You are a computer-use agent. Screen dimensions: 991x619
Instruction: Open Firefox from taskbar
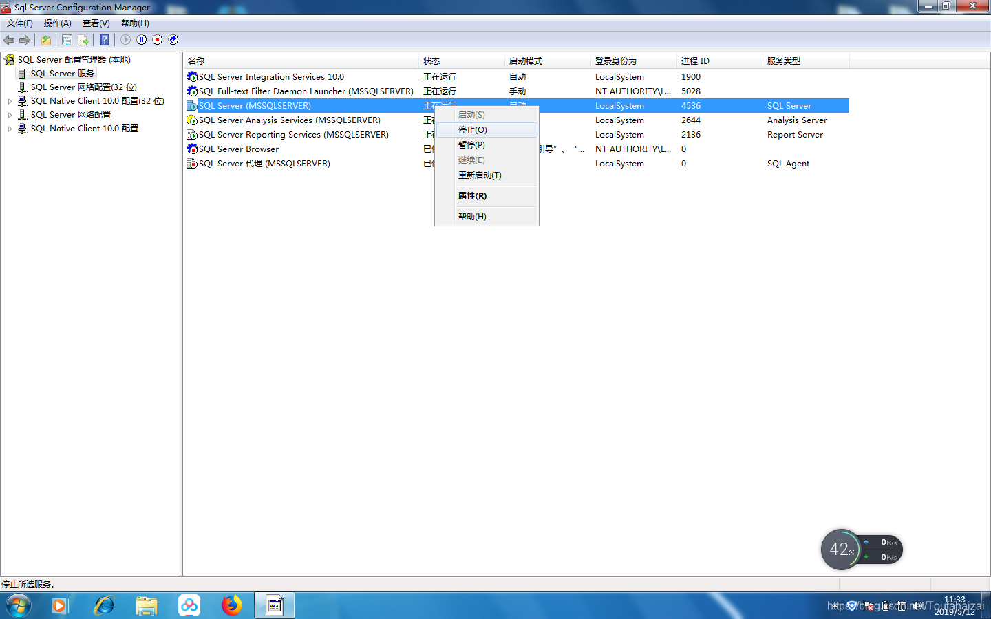click(232, 606)
